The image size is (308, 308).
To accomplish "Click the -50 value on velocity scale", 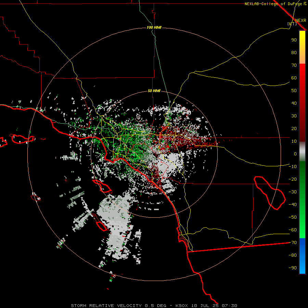I will tap(293, 217).
